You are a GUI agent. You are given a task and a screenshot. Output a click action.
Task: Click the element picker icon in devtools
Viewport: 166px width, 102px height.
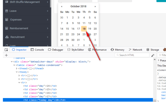pos(6,50)
